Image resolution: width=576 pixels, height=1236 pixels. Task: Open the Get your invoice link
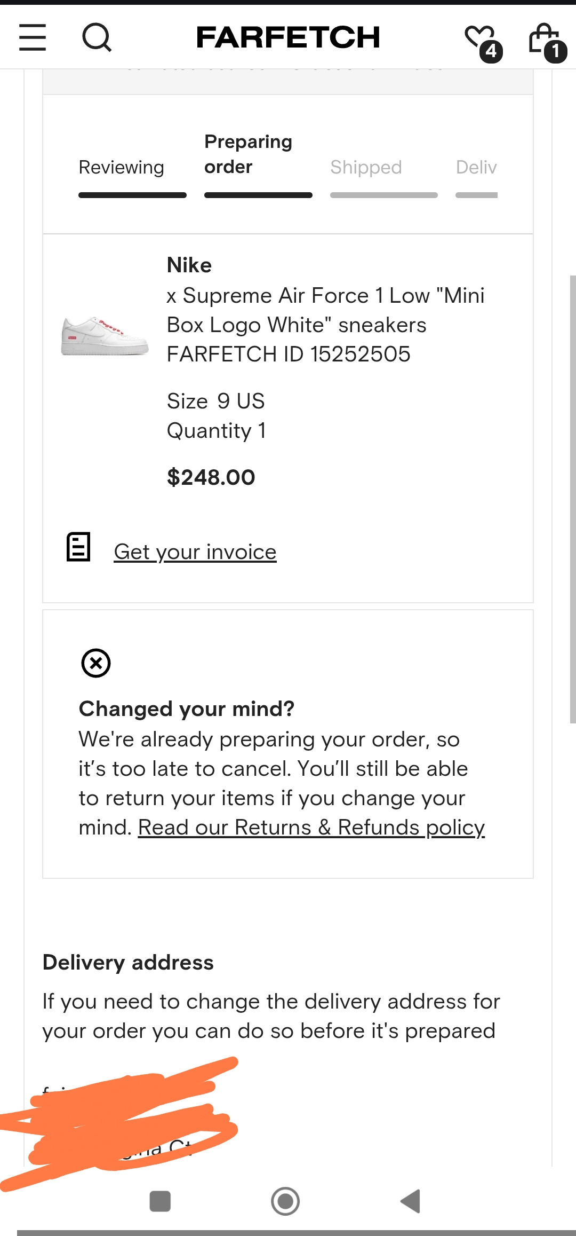click(x=195, y=552)
